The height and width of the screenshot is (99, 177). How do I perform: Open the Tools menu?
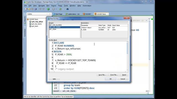66,5
